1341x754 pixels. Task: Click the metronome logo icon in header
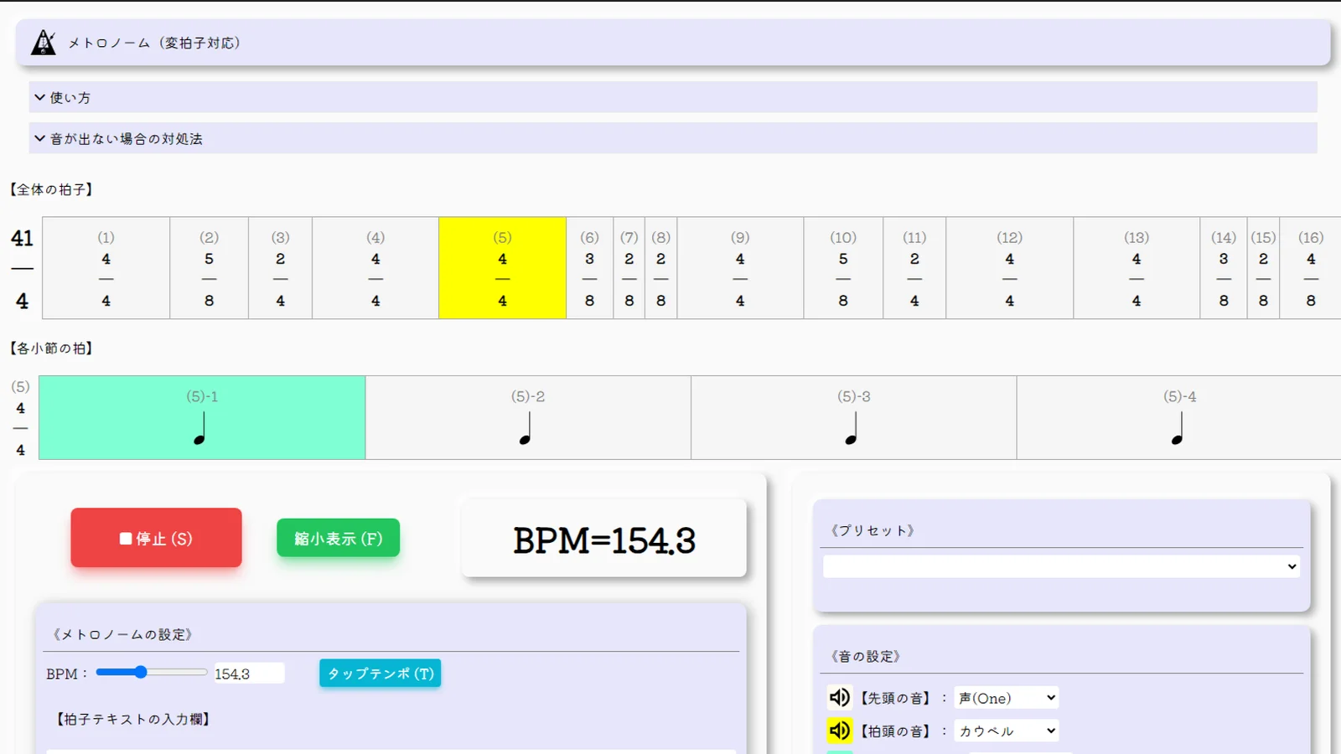coord(44,43)
